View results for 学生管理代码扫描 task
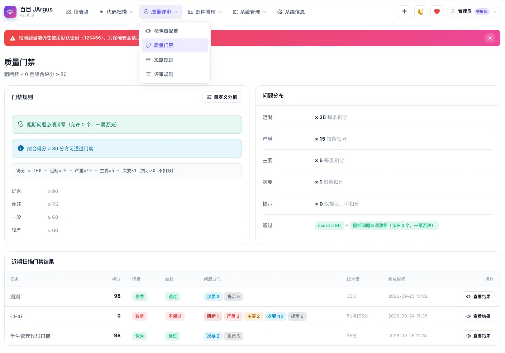 click(478, 336)
